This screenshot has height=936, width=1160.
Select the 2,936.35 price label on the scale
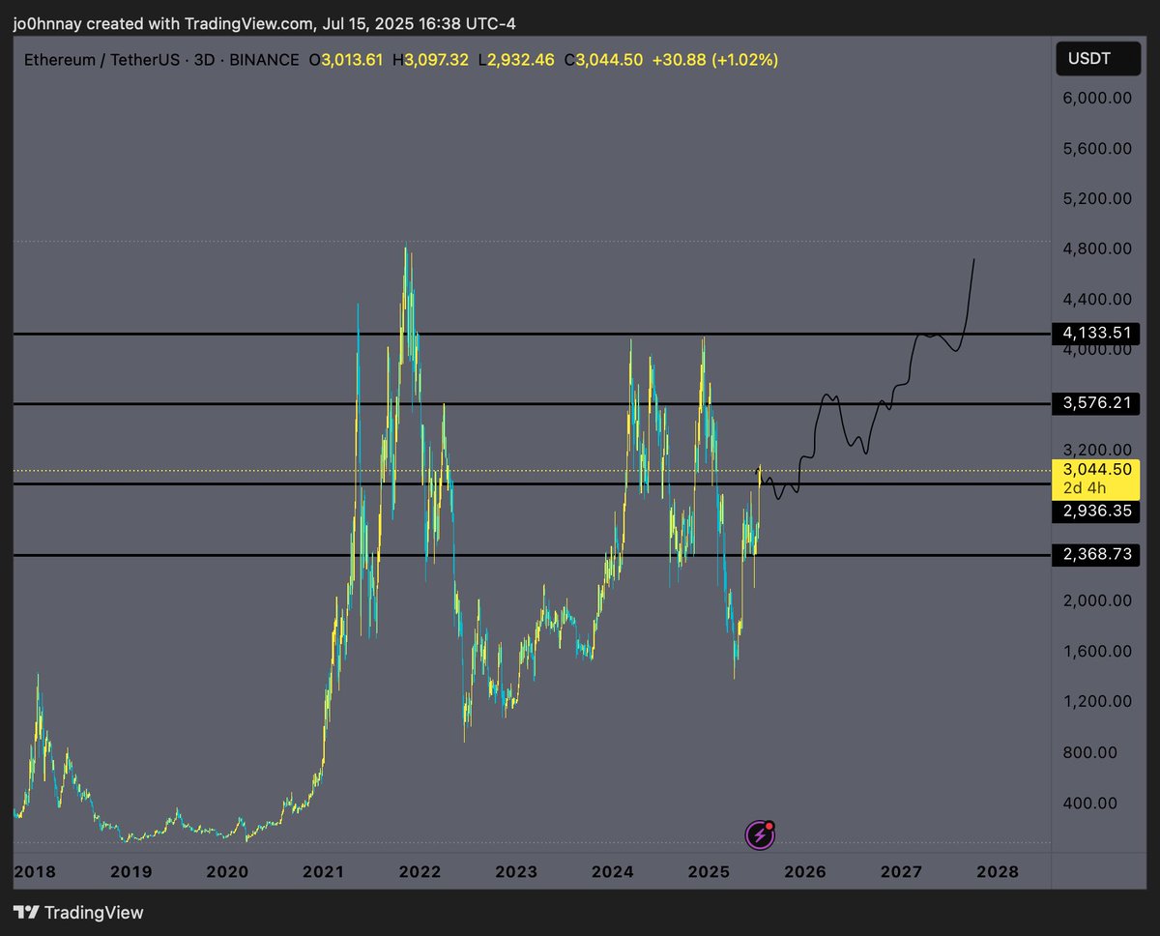tap(1096, 512)
